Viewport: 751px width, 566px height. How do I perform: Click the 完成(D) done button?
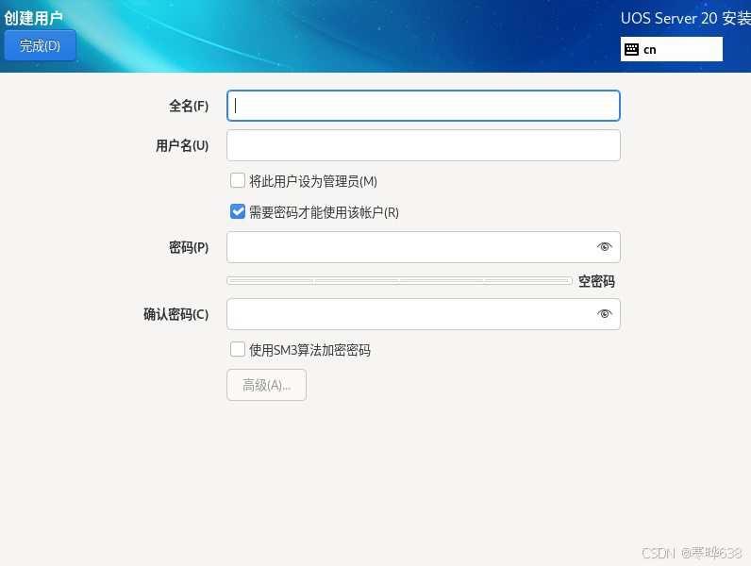click(41, 45)
